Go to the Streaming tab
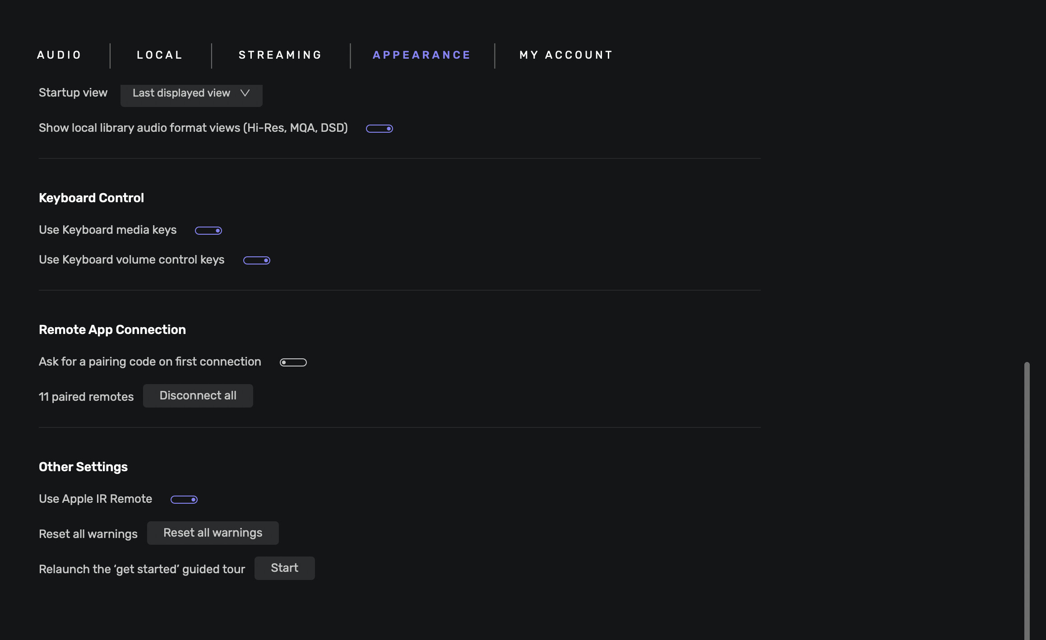This screenshot has height=640, width=1046. click(x=280, y=55)
